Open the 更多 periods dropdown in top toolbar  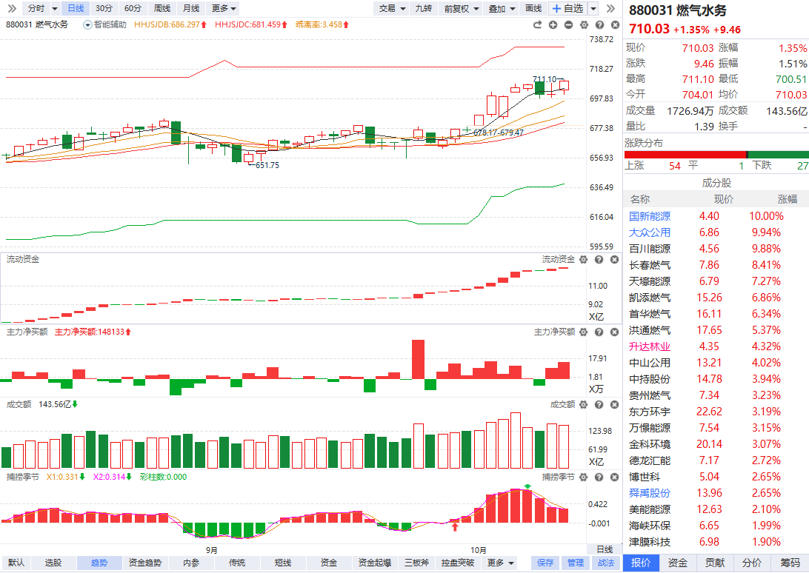(224, 8)
